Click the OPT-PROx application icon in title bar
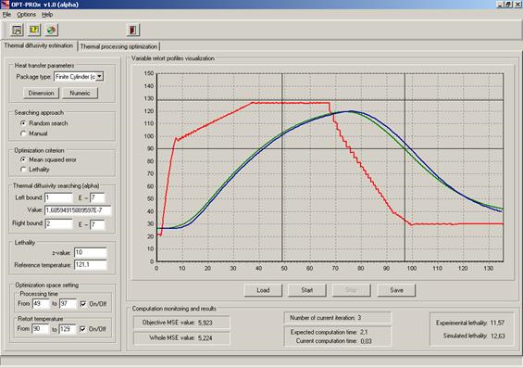 (x=5, y=5)
